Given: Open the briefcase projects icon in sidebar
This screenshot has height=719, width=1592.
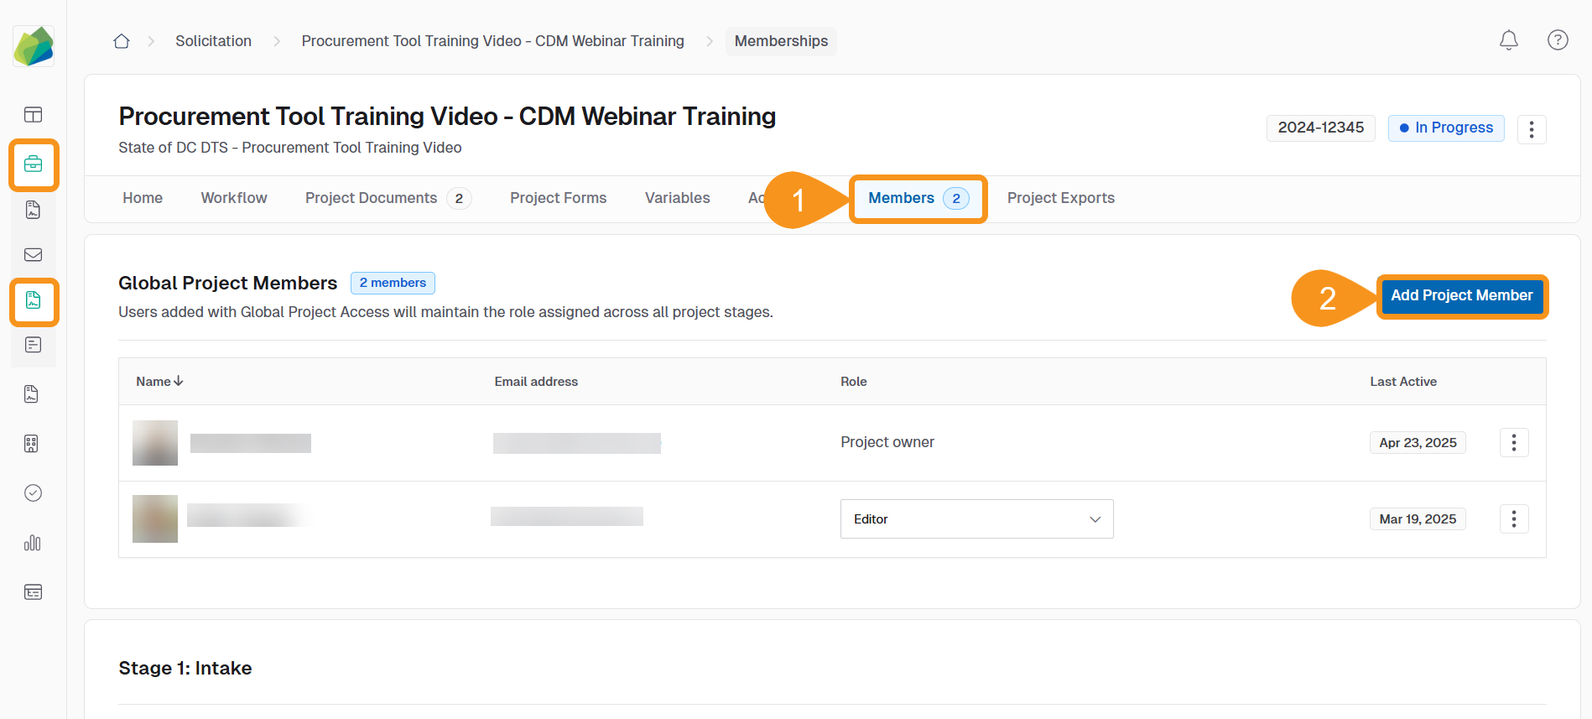Looking at the screenshot, I should (34, 164).
